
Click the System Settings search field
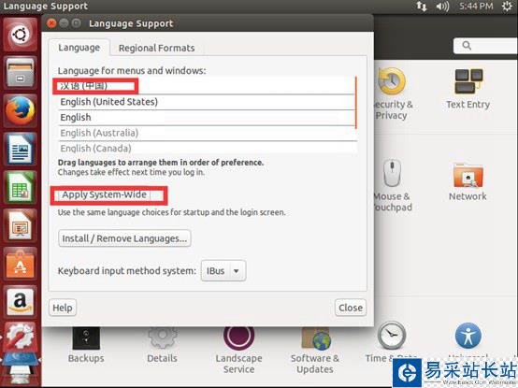[x=485, y=46]
